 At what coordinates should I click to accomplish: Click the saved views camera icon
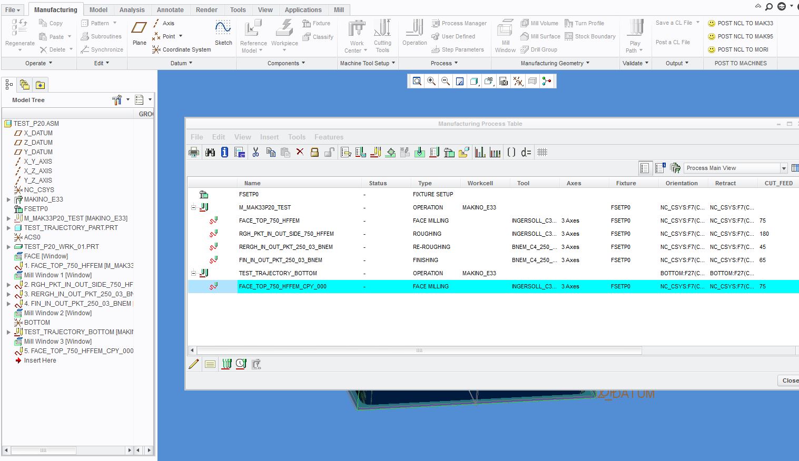pyautogui.click(x=504, y=81)
